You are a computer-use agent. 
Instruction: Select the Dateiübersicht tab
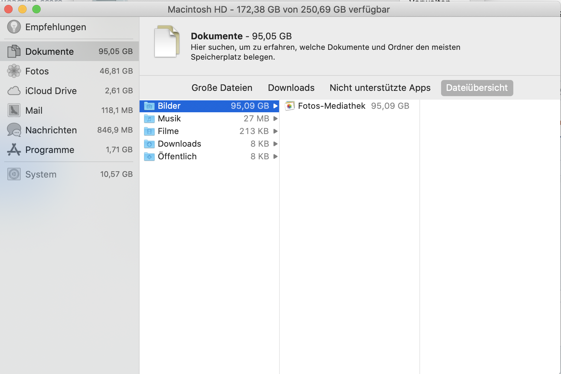point(477,88)
